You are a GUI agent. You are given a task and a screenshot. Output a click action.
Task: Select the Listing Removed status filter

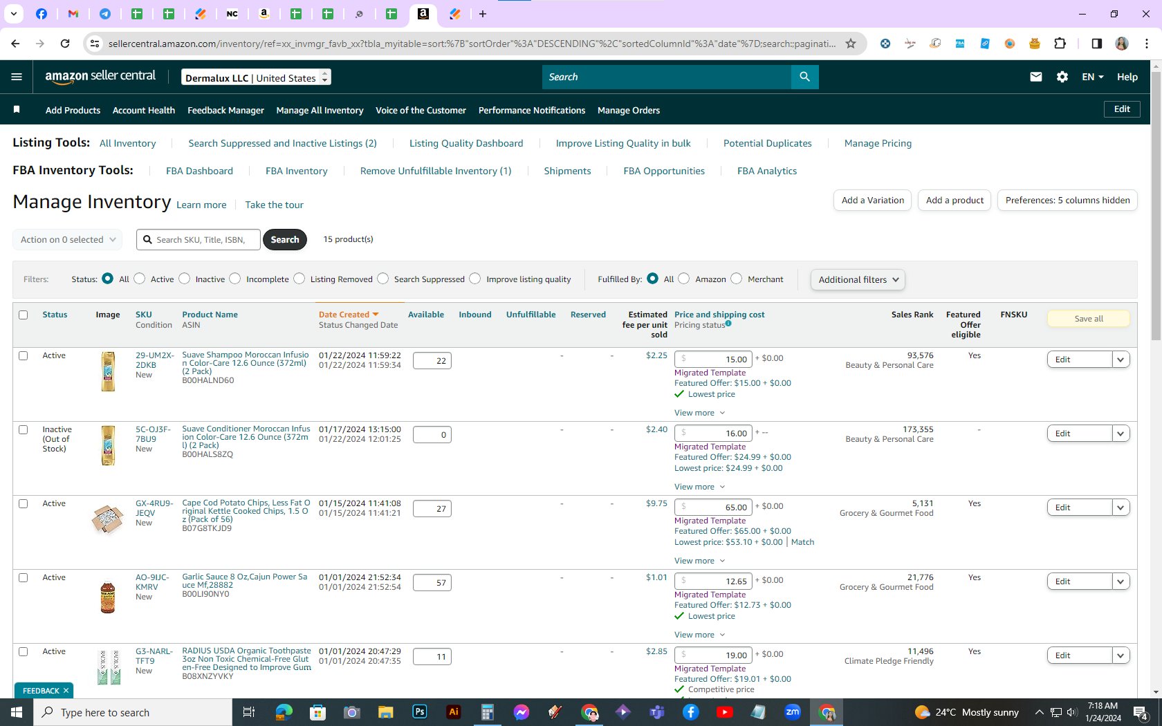click(x=299, y=279)
